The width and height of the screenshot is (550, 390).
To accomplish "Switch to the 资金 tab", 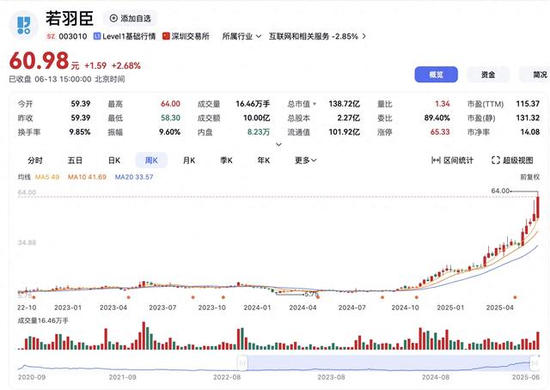I will [488, 75].
